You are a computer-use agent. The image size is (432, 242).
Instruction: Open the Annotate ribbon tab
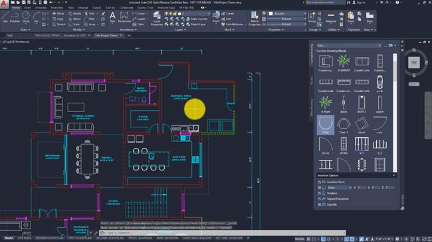click(x=41, y=8)
